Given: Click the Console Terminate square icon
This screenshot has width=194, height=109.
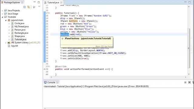Looking at the screenshot, I should point(185,82).
